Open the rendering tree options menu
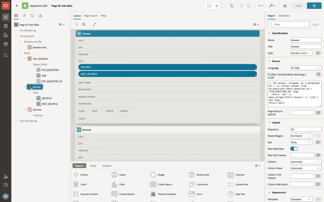Image resolution: width=324 pixels, height=202 pixels. click(x=62, y=25)
